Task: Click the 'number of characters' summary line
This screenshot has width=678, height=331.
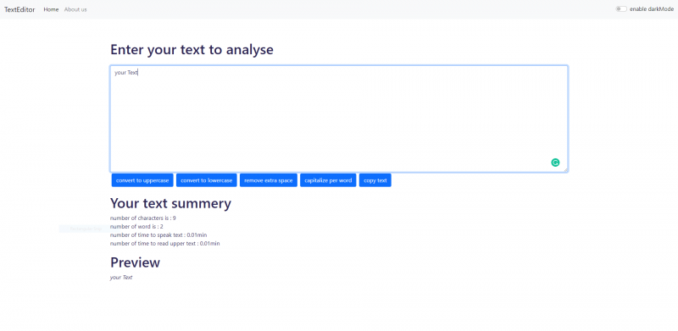Action: coord(143,218)
